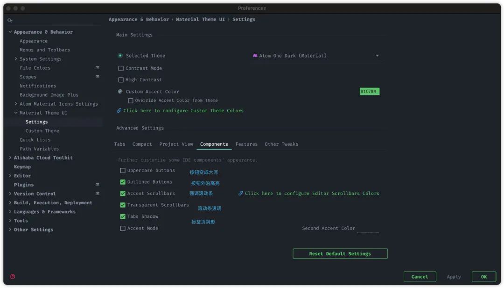Select Notifications in the settings tree

pos(38,86)
